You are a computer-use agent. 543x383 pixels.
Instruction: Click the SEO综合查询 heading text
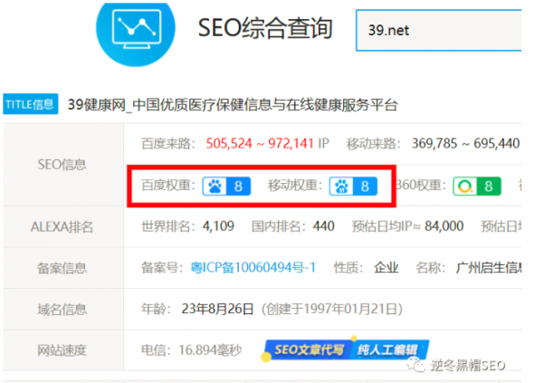coord(265,28)
